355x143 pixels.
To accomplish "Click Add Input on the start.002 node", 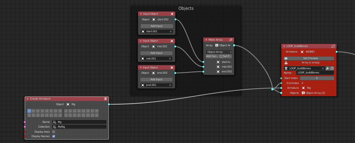I will (157, 26).
